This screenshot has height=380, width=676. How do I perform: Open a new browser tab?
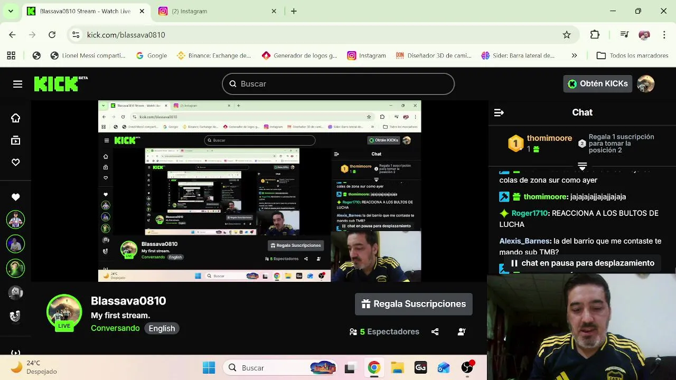(x=294, y=11)
